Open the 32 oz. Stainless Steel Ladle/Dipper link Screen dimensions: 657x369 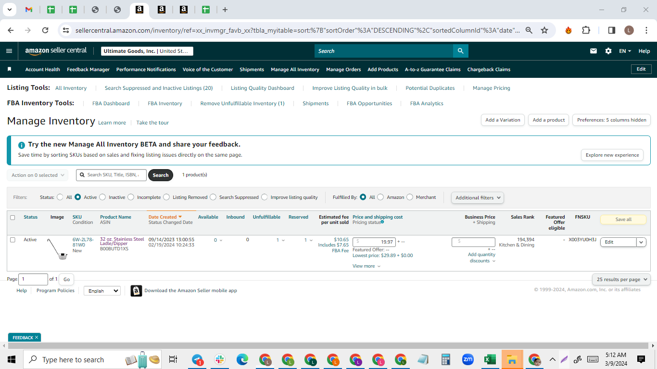tap(122, 241)
